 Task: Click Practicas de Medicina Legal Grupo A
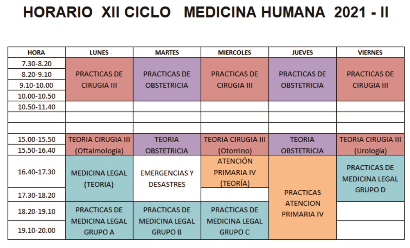99,221
